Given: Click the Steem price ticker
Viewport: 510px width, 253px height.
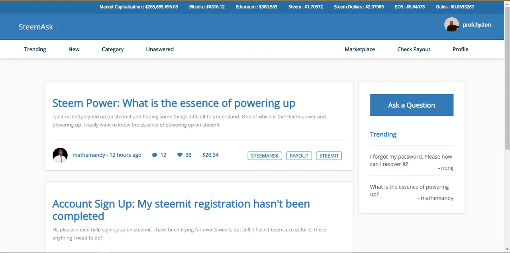Looking at the screenshot, I should pyautogui.click(x=306, y=7).
